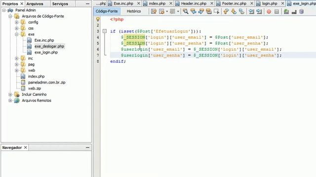The height and width of the screenshot is (177, 316).
Task: Open the Serviços panel tab
Action: click(x=60, y=3)
